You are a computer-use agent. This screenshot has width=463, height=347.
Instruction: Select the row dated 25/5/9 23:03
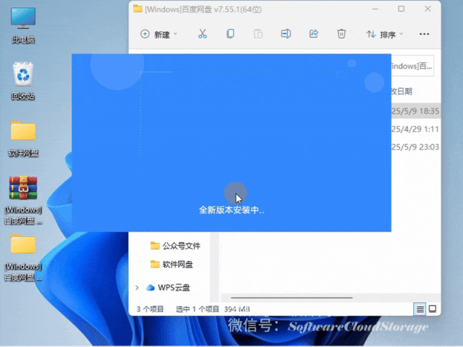[x=416, y=147]
